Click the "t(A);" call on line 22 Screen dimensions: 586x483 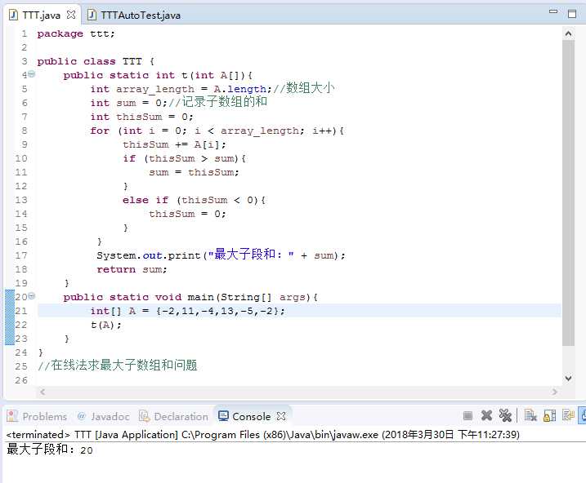click(x=106, y=325)
